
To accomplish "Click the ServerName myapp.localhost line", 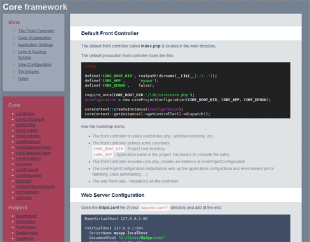I will click(x=118, y=233).
